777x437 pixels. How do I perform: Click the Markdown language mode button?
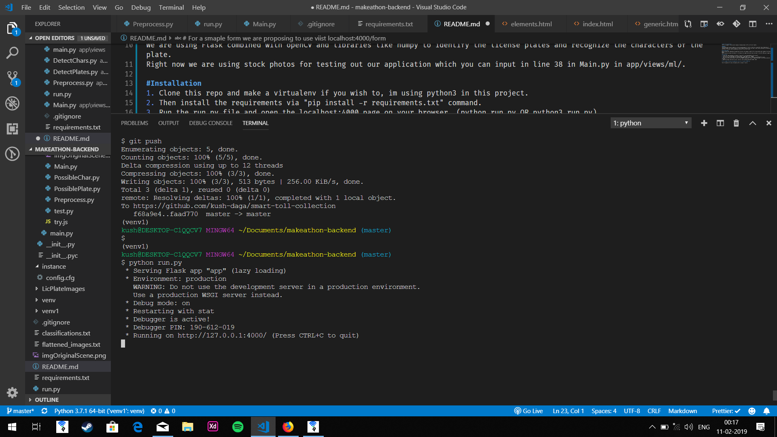coord(682,411)
